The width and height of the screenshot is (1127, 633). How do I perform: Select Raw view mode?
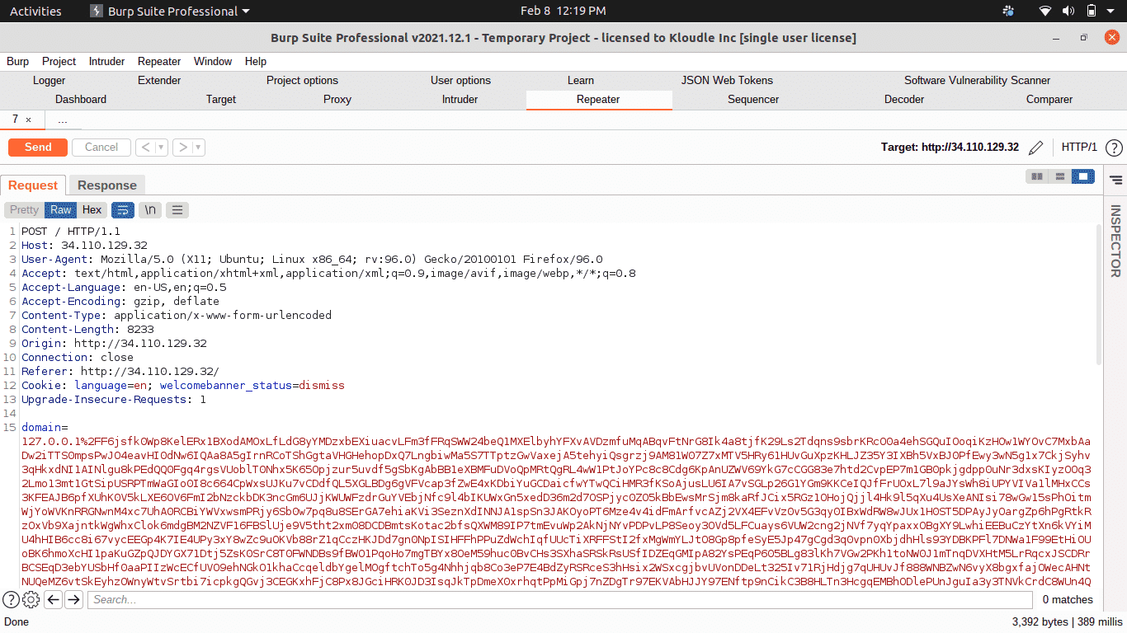point(61,210)
